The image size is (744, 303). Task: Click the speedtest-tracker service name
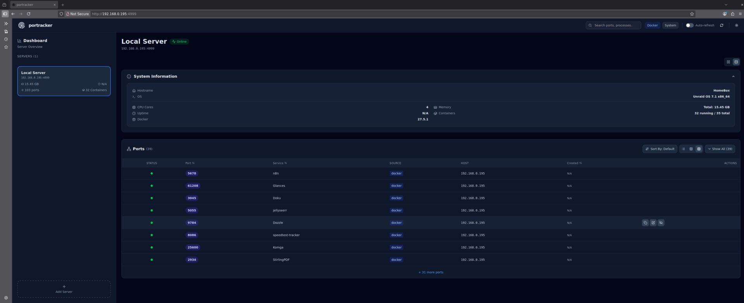coord(286,235)
